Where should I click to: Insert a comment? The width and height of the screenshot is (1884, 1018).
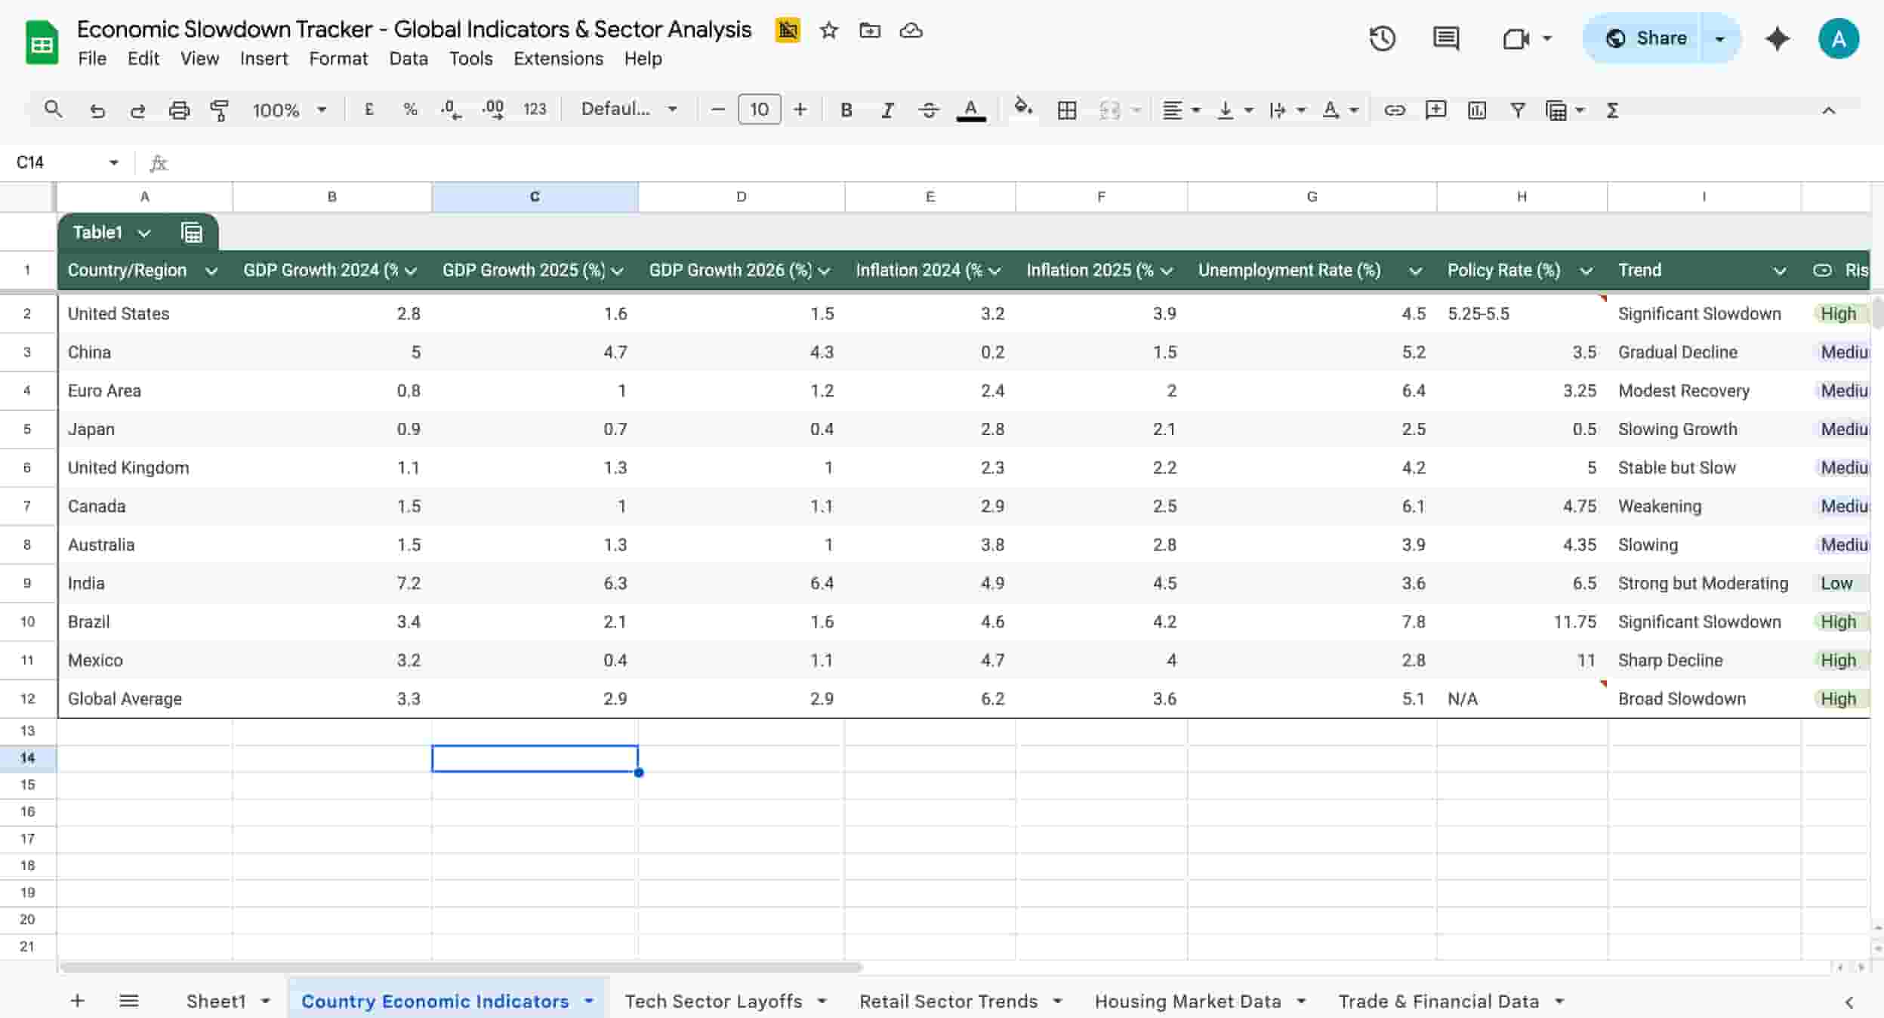coord(1435,110)
